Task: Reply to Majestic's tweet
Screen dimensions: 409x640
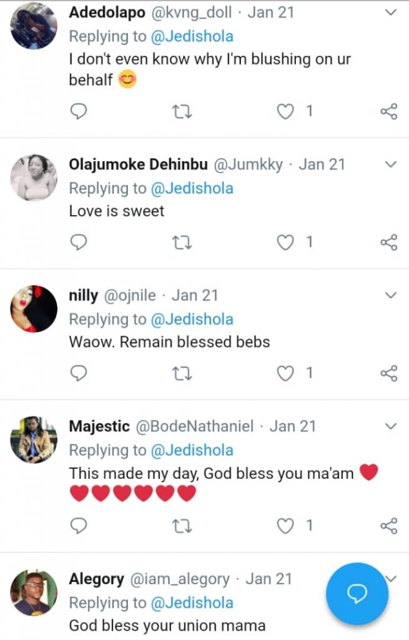Action: tap(78, 526)
